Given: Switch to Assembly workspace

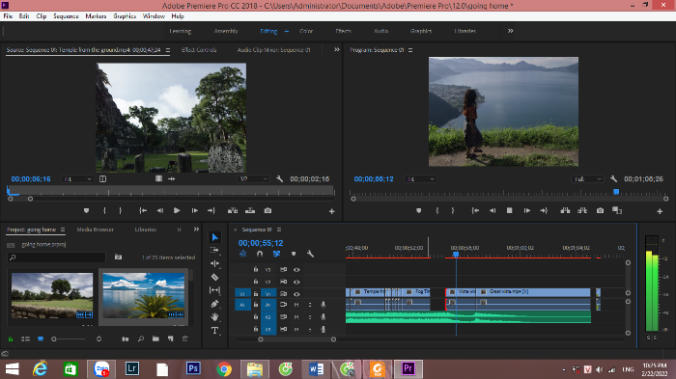Looking at the screenshot, I should [226, 31].
